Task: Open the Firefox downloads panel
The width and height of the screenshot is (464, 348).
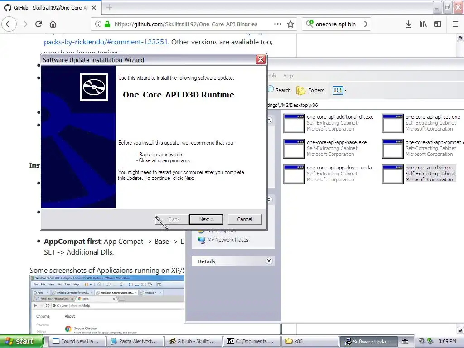Action: point(409,24)
